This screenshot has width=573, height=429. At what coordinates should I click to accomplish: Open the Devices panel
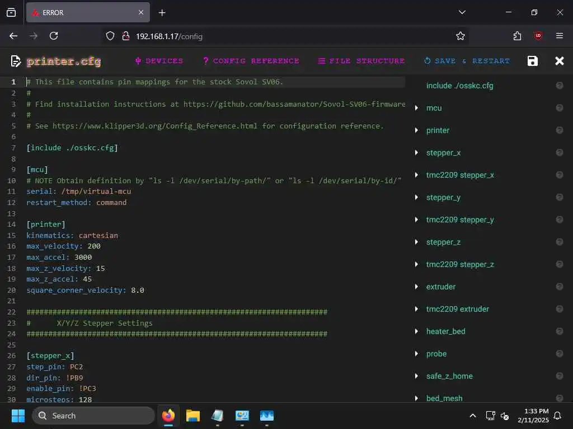pos(159,61)
